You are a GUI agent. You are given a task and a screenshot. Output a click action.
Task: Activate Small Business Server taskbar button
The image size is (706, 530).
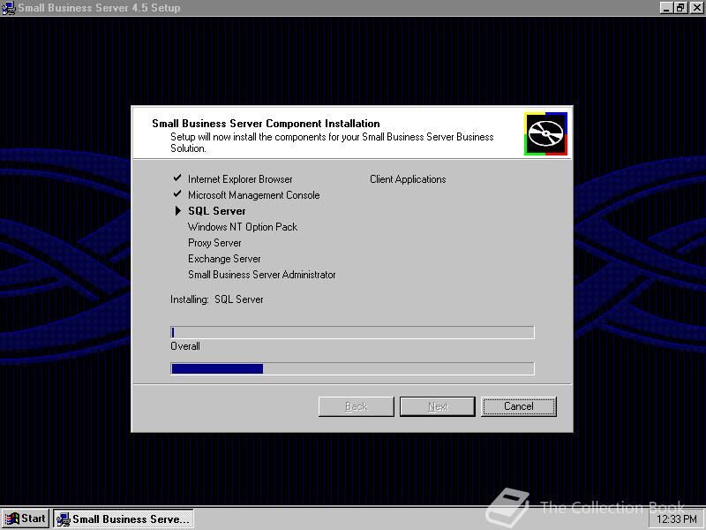coord(124,519)
